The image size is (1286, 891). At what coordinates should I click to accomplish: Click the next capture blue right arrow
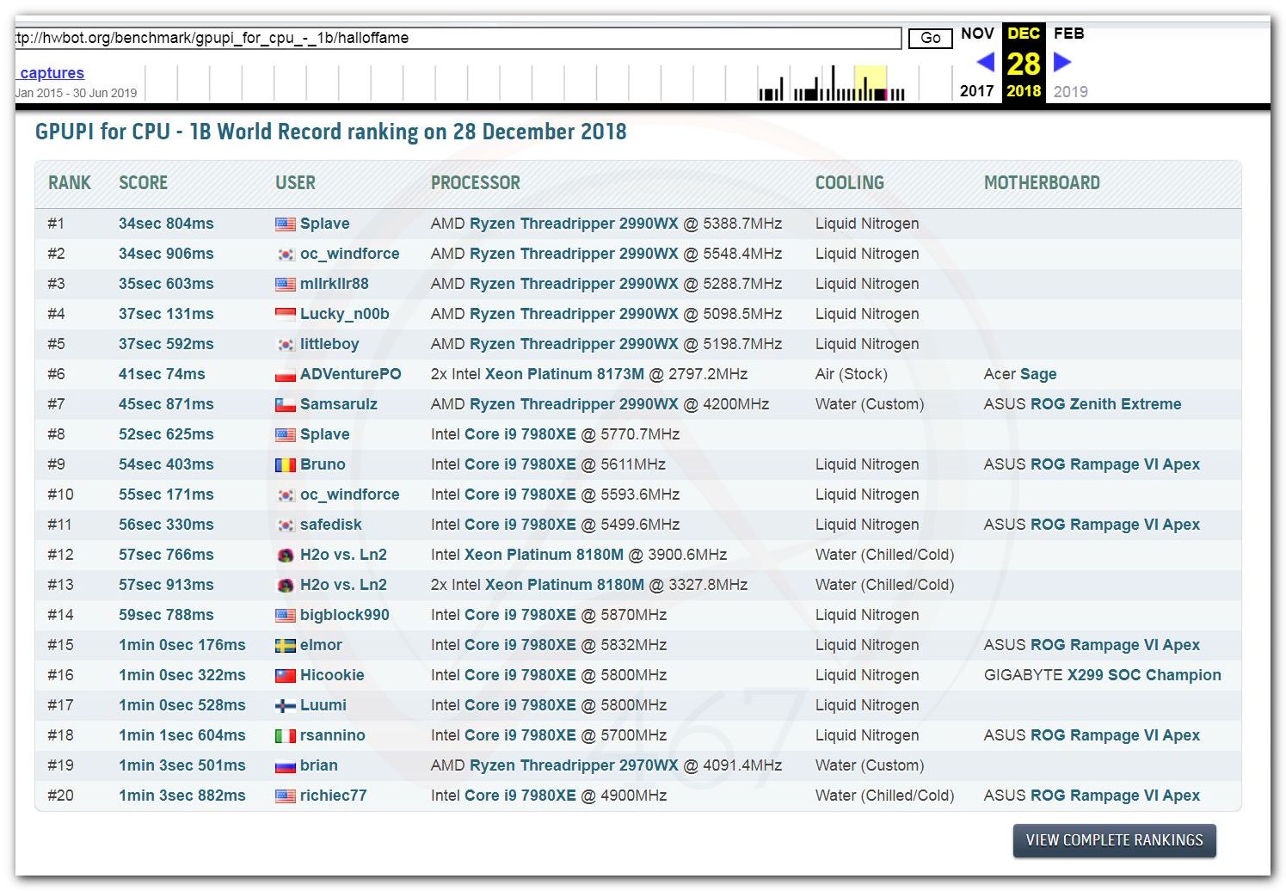point(1062,62)
